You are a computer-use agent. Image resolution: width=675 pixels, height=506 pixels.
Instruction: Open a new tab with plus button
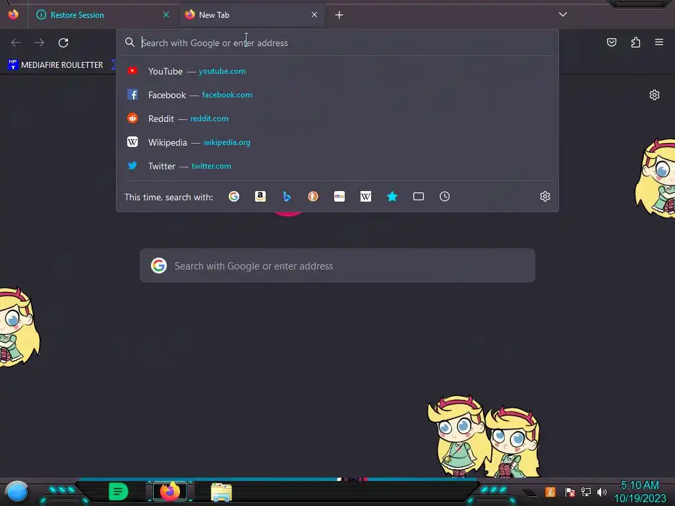339,15
